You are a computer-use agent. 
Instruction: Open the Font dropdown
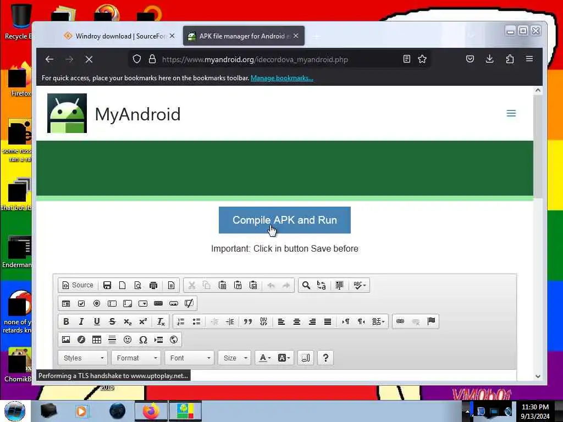coord(190,358)
